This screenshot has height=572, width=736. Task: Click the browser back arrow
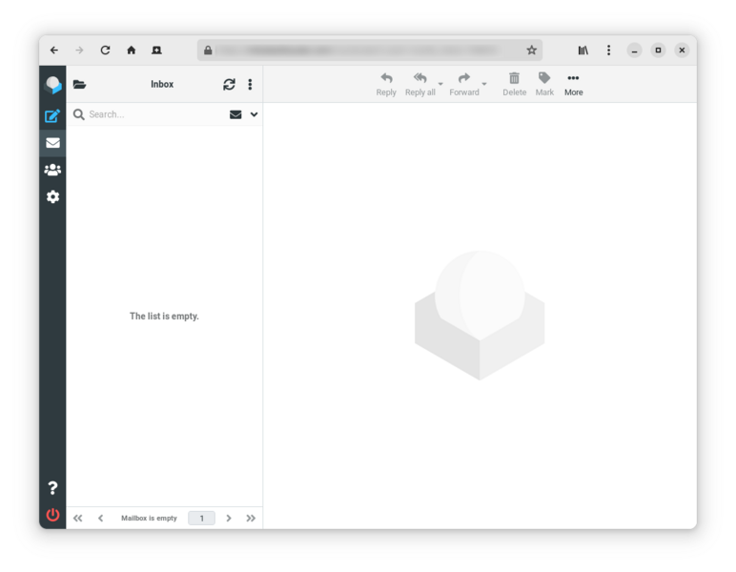[54, 51]
